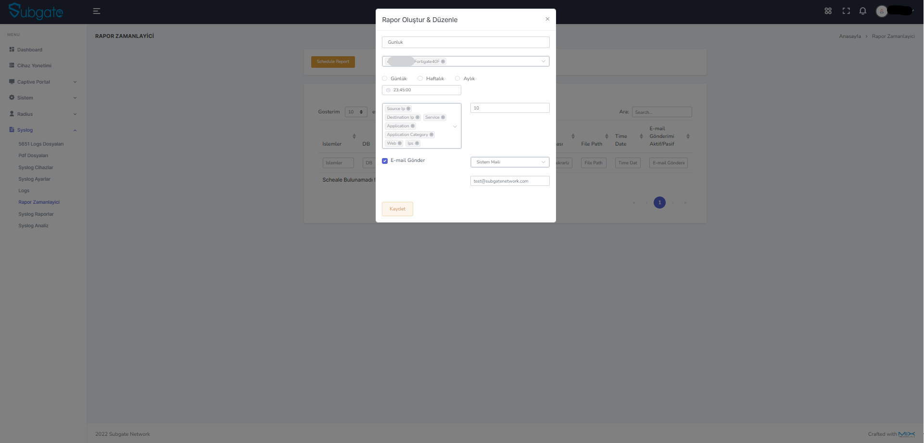
Task: Select the Syslog sidebar icon
Action: pyautogui.click(x=12, y=130)
